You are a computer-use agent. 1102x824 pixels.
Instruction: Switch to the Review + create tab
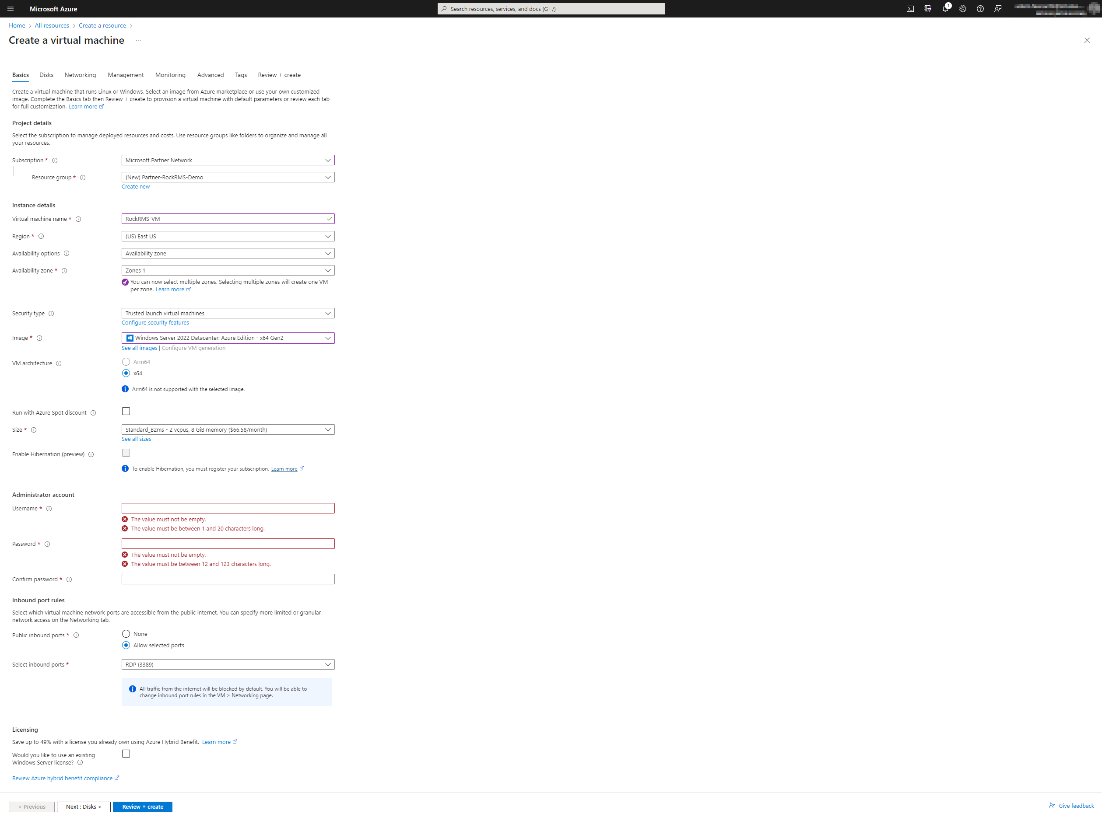(279, 75)
